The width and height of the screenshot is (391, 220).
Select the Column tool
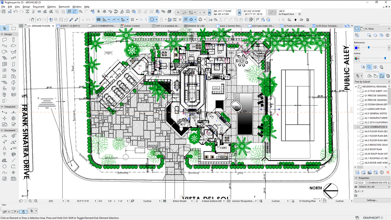[13, 40]
